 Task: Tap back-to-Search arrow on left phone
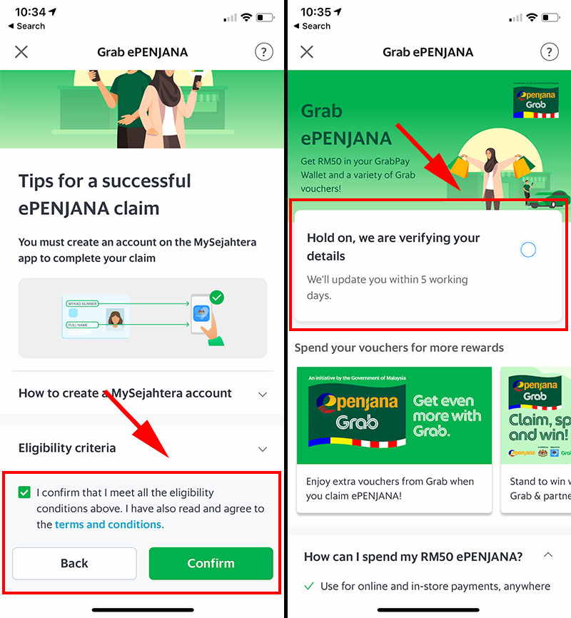coord(11,26)
